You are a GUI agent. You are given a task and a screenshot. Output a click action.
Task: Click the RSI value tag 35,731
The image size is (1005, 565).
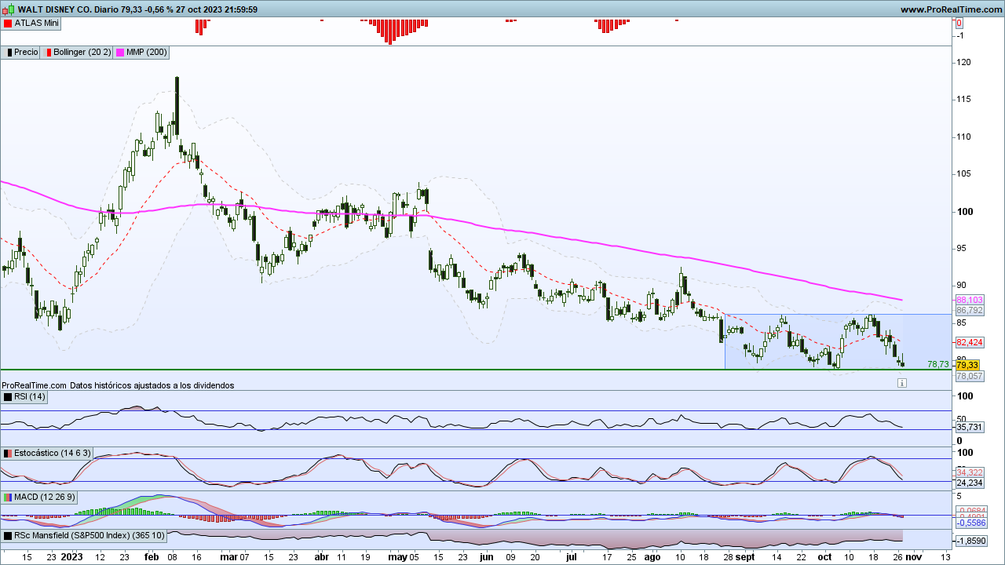(970, 428)
